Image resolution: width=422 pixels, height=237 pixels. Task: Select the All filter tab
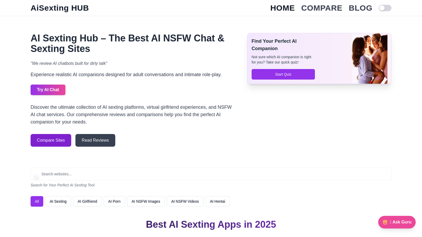coord(37,201)
